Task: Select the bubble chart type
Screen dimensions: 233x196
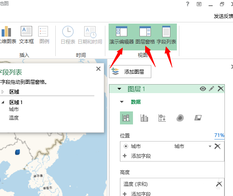Action: (162, 118)
